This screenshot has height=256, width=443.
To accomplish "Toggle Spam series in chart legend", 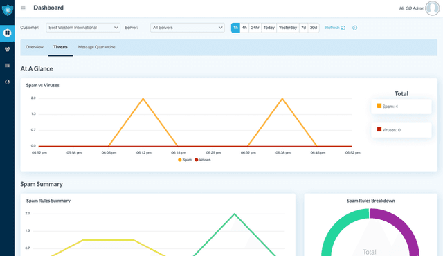I will [185, 160].
